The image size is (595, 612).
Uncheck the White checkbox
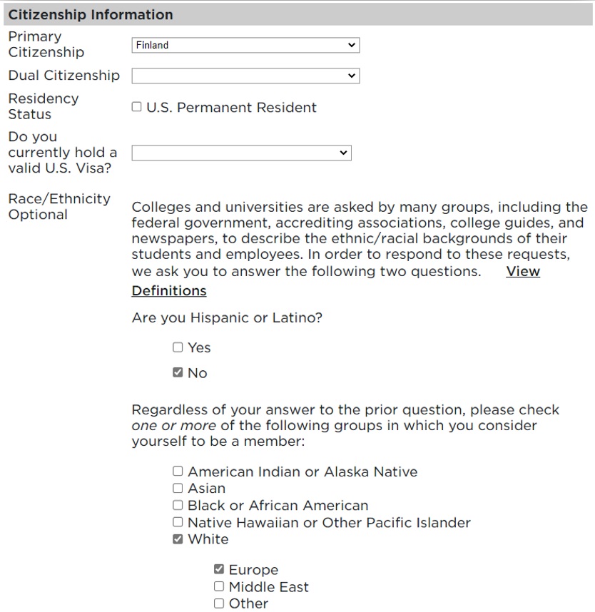(x=177, y=539)
